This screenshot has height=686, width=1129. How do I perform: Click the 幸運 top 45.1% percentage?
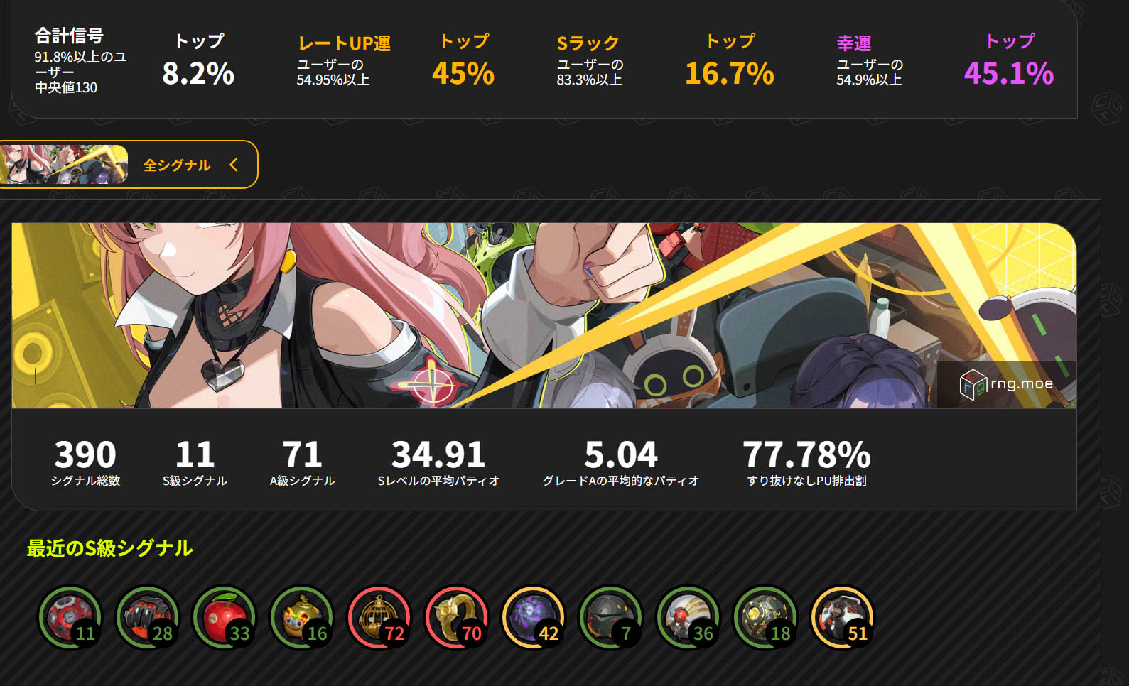click(x=1009, y=73)
